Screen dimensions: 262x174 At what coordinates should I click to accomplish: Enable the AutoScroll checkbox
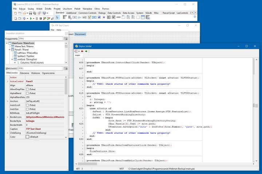(27, 105)
